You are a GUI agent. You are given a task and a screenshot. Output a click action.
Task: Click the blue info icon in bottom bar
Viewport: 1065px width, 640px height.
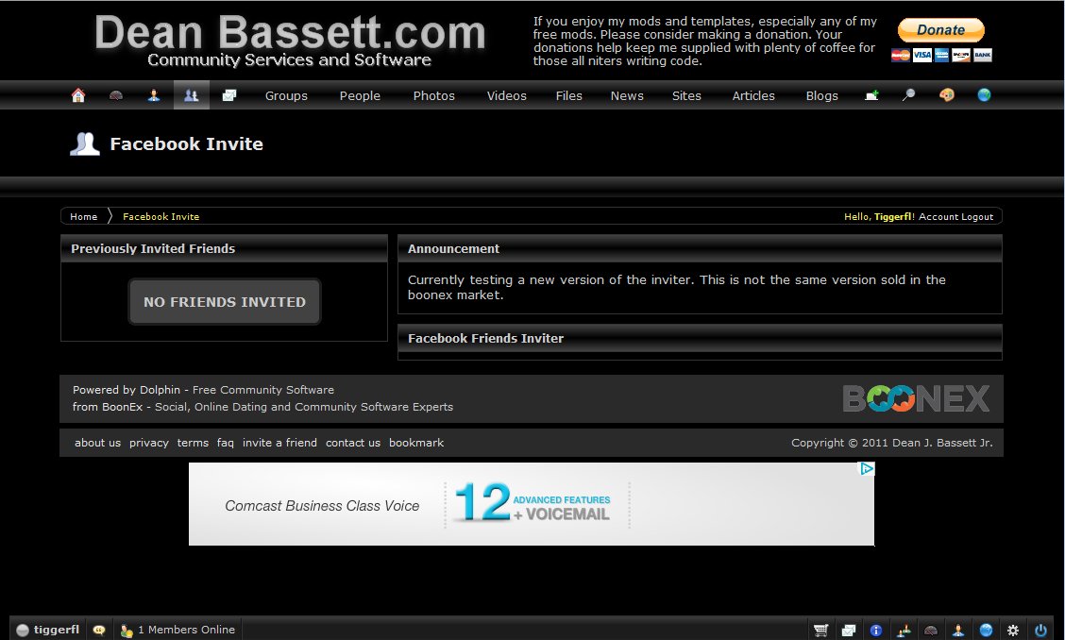pyautogui.click(x=876, y=630)
